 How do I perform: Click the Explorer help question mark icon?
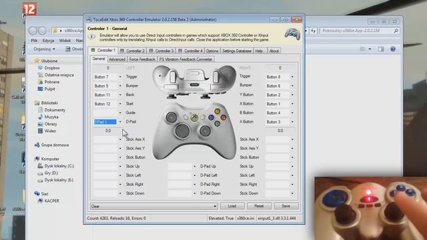pyautogui.click(x=393, y=49)
